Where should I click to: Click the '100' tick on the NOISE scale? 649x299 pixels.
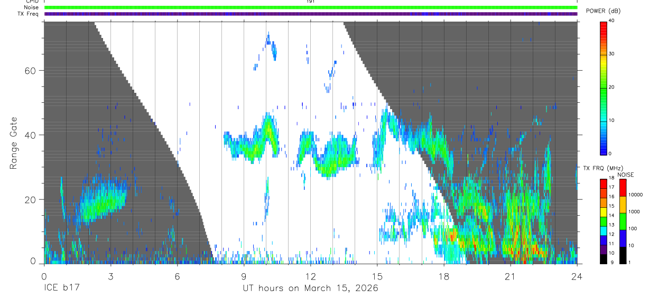coord(633,228)
